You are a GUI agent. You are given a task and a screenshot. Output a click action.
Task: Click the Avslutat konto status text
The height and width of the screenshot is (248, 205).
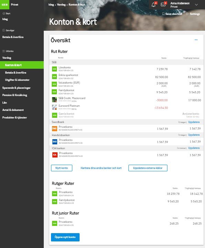(x=191, y=114)
